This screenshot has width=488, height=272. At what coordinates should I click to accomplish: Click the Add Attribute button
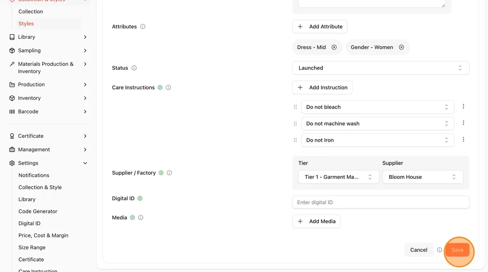pos(320,27)
